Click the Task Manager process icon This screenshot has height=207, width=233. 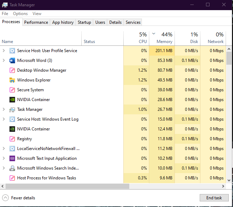[12, 109]
